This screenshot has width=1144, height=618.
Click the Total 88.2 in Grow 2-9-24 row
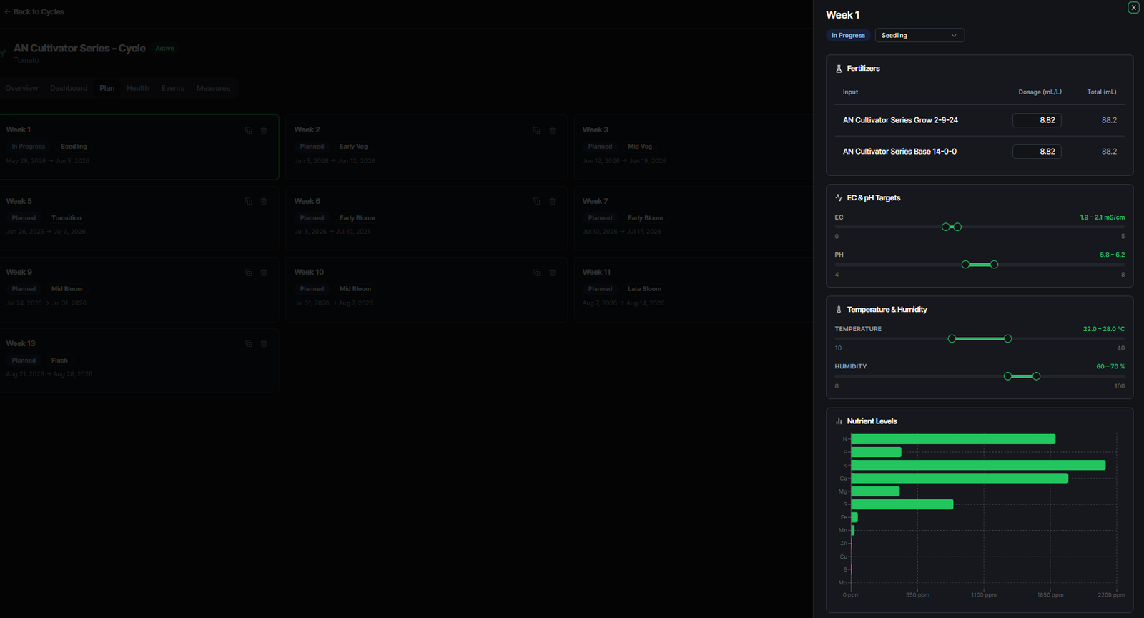1109,120
